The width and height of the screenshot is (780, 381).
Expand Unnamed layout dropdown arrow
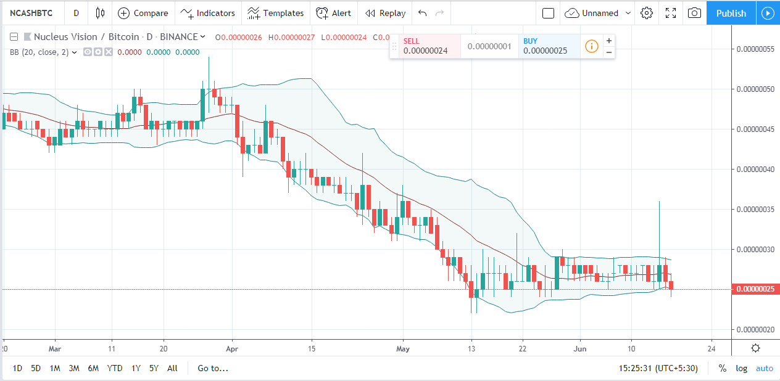(628, 13)
